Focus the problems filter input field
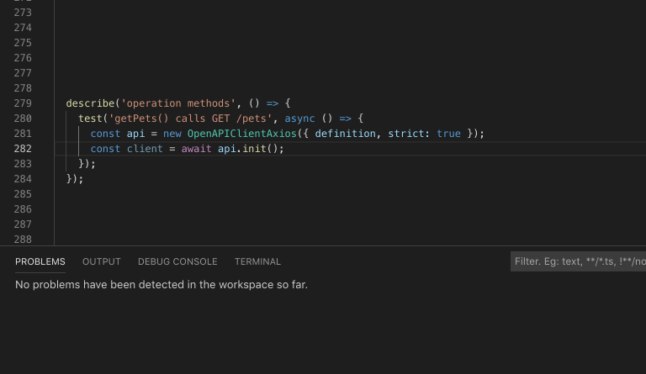The width and height of the screenshot is (646, 374). click(578, 261)
